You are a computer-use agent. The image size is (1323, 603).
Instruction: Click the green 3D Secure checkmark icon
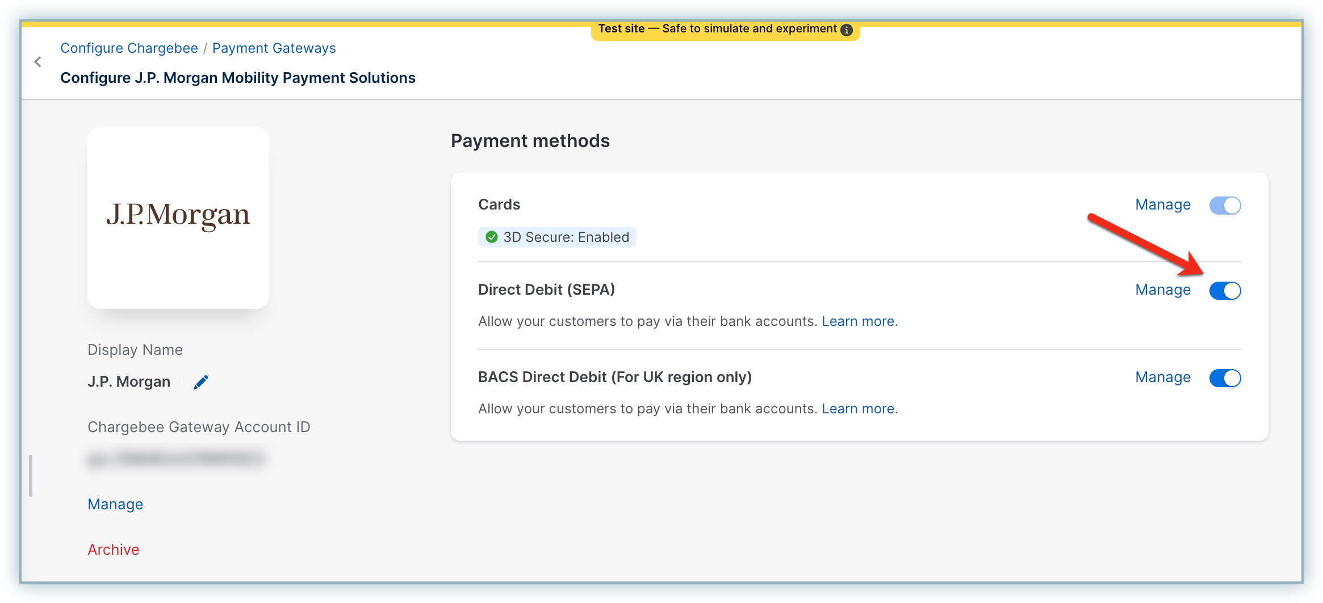pyautogui.click(x=492, y=237)
